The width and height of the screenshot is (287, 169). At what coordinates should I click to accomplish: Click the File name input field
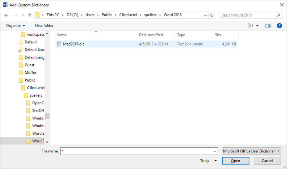point(139,151)
